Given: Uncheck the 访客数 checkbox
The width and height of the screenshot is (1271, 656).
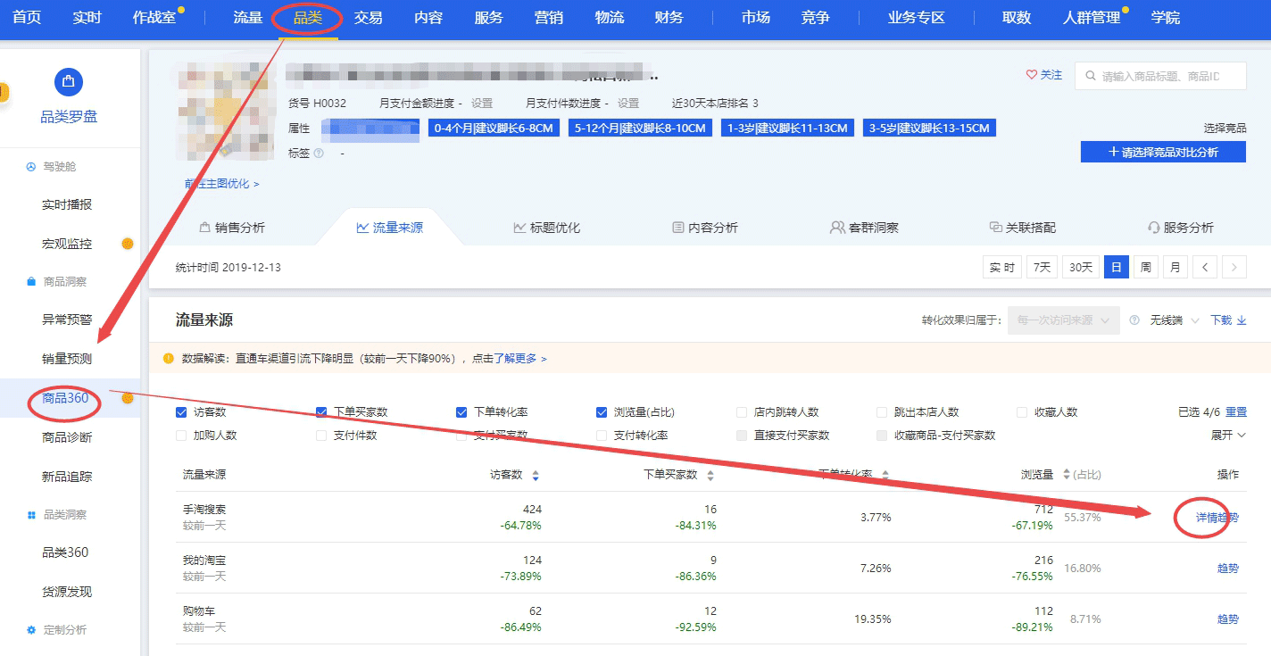Looking at the screenshot, I should [182, 412].
